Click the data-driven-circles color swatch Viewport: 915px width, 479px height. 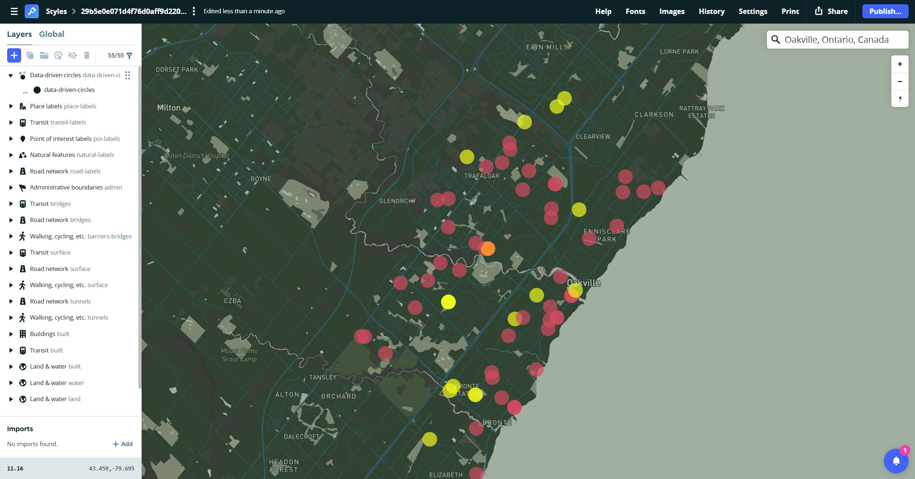pyautogui.click(x=37, y=89)
